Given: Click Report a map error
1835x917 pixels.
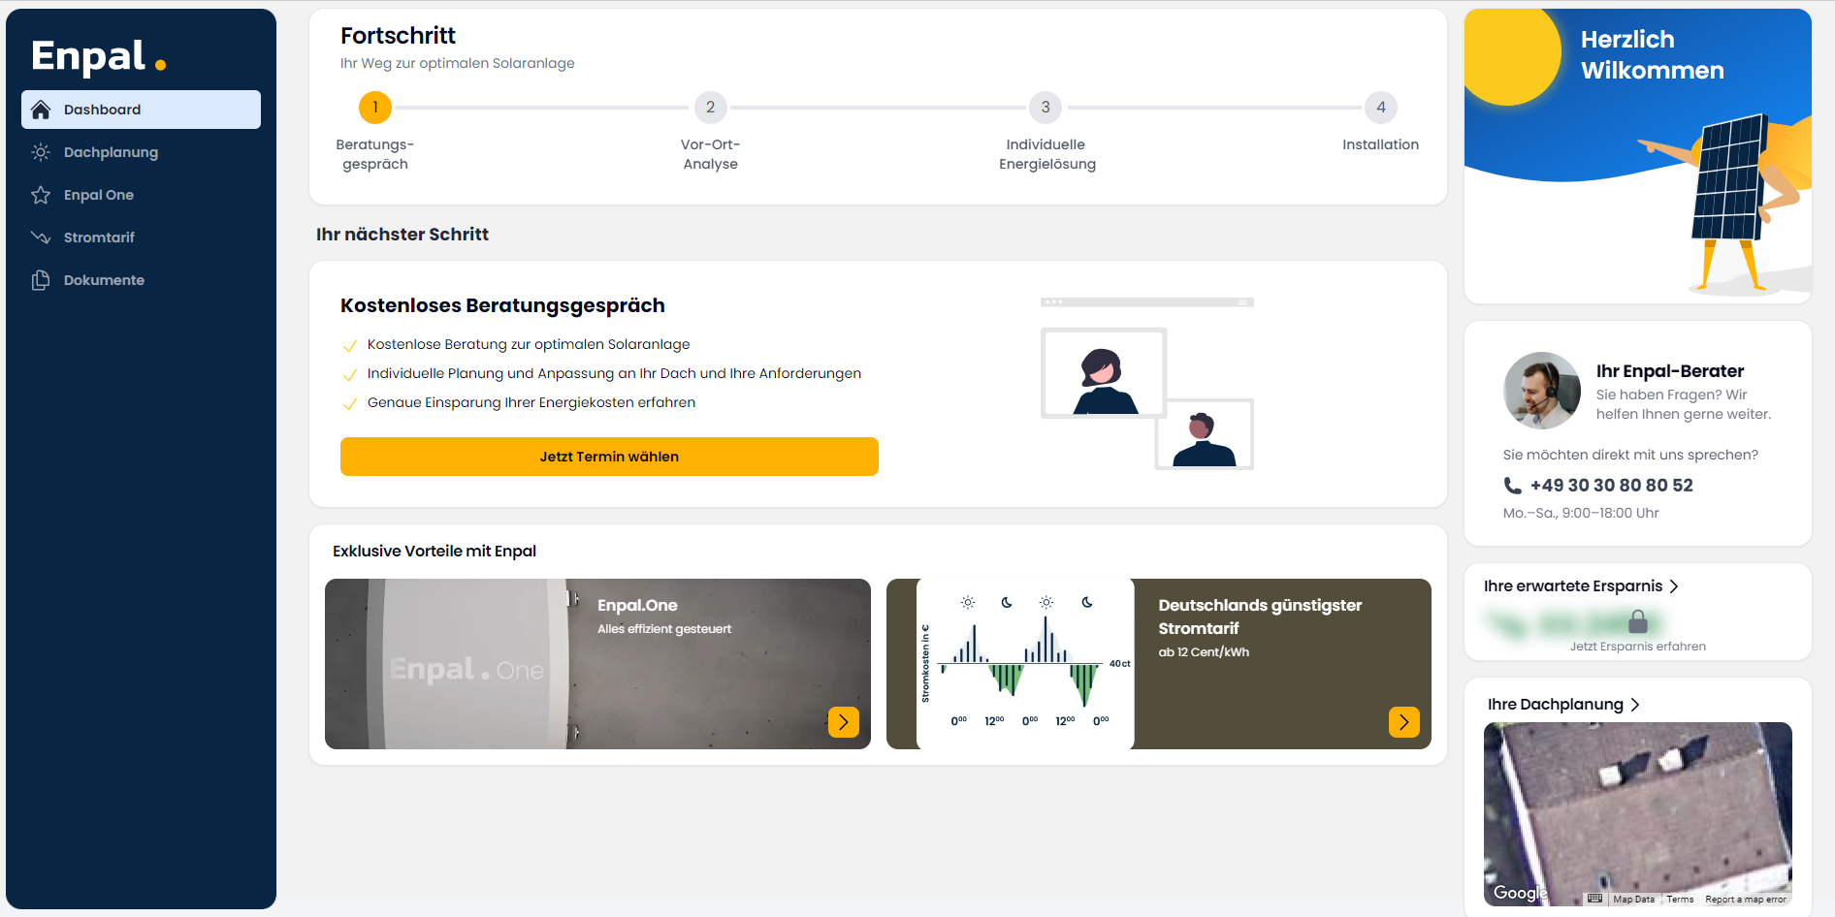Looking at the screenshot, I should tap(1746, 900).
